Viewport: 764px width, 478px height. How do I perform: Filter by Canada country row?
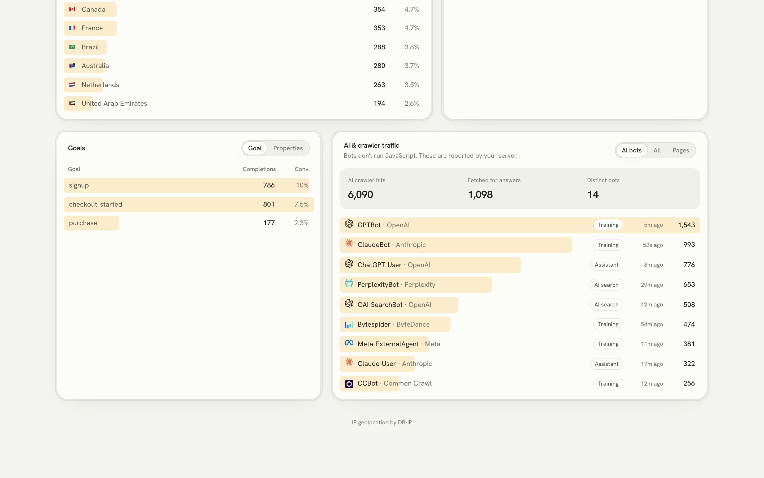point(244,10)
